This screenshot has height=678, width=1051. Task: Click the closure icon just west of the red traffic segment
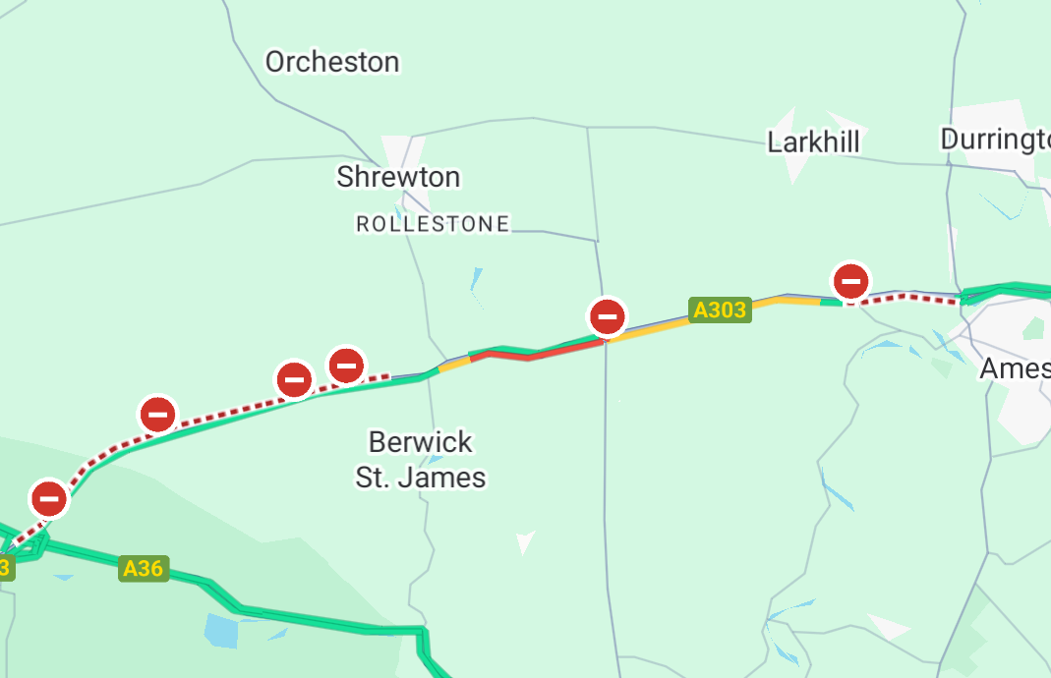coord(346,366)
